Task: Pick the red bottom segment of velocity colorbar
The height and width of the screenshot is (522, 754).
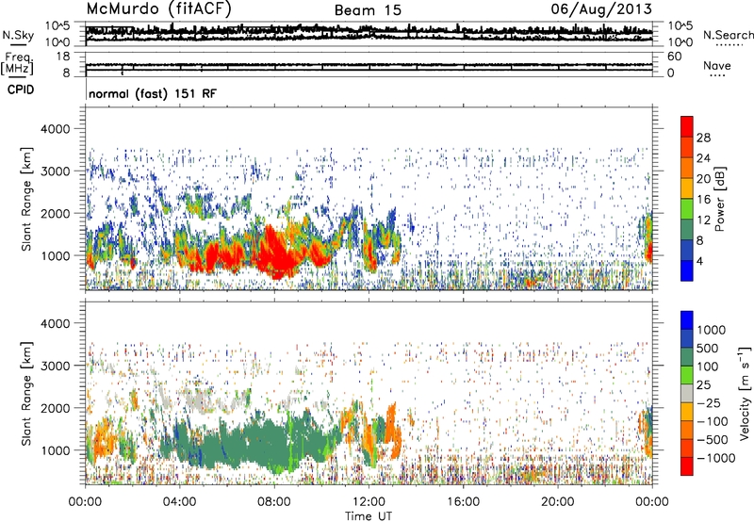Action: [687, 466]
